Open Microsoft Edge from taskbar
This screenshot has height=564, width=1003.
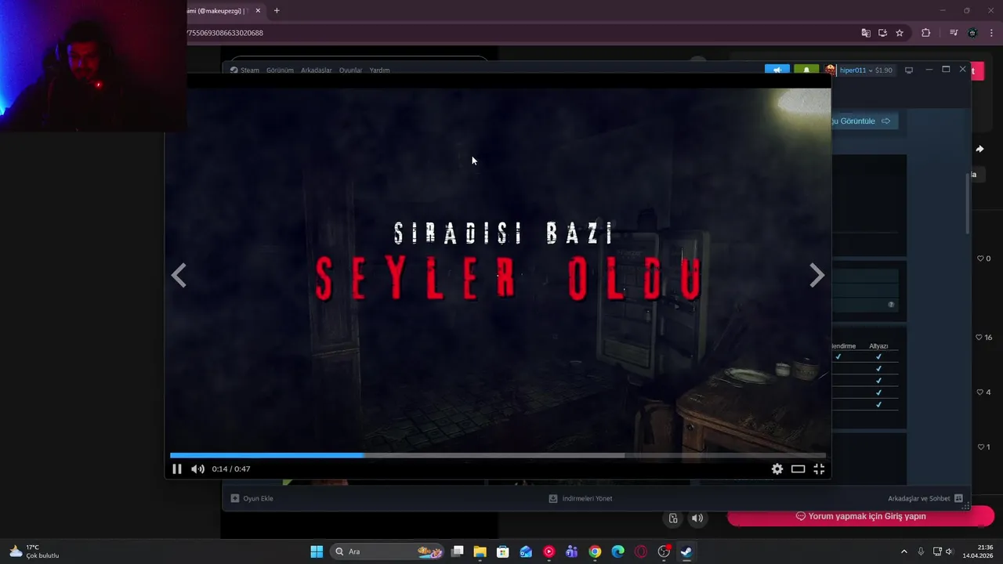point(617,551)
